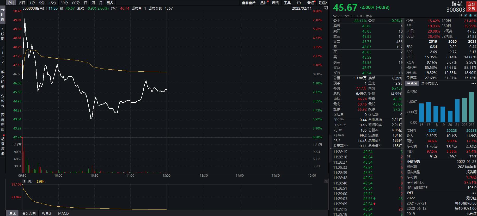Image resolution: width=477 pixels, height=216 pixels.
Task: Open the net profit chart's ••• options
Action: click(473, 84)
